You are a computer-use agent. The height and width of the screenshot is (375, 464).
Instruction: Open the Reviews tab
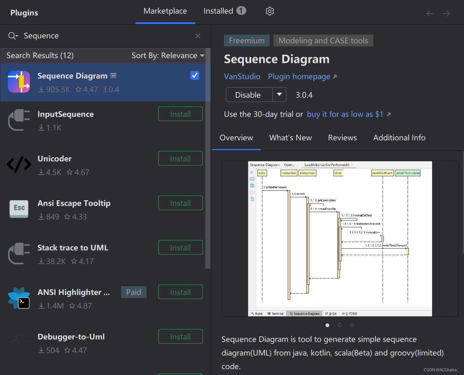pos(343,138)
